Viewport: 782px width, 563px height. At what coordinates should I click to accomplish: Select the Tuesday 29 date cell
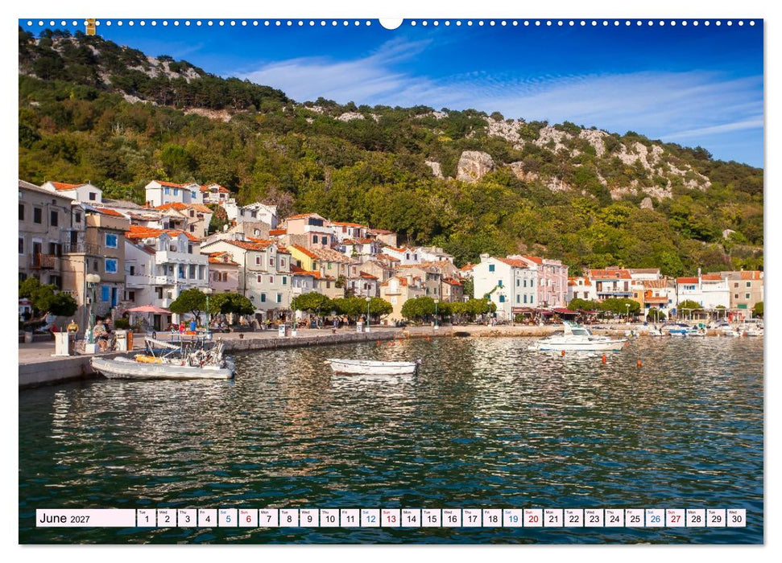click(717, 518)
